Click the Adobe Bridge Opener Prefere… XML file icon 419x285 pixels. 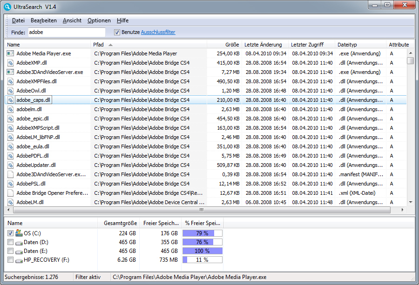click(x=10, y=193)
